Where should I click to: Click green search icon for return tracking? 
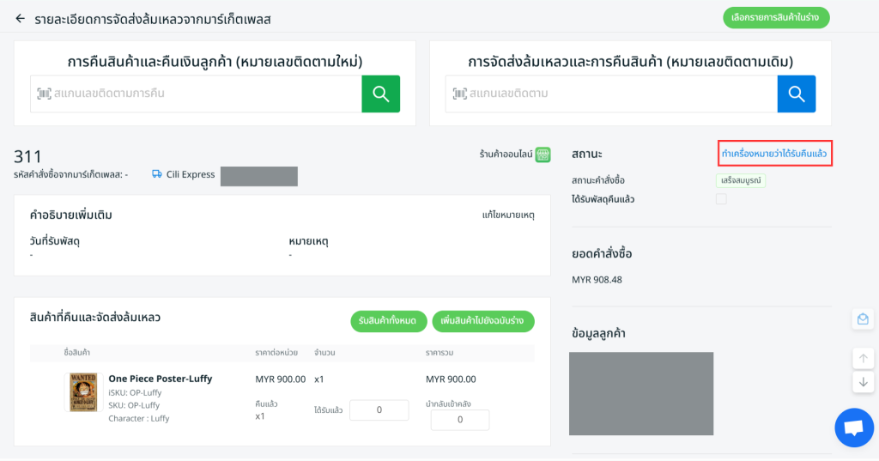click(380, 94)
